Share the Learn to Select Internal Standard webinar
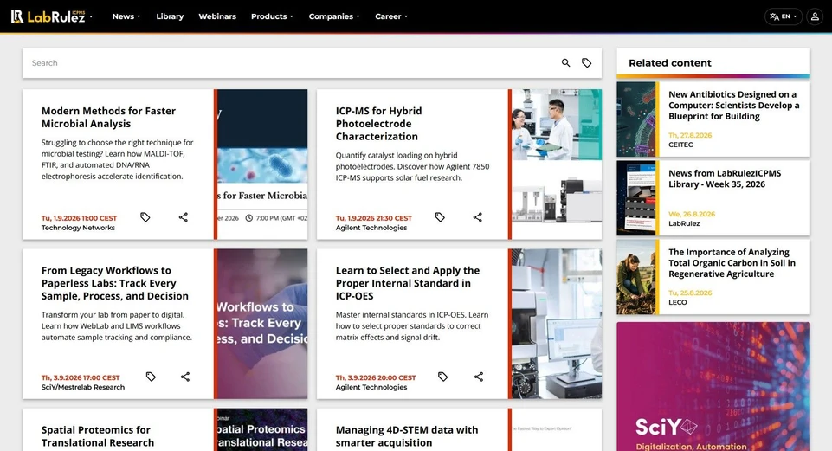 click(479, 377)
